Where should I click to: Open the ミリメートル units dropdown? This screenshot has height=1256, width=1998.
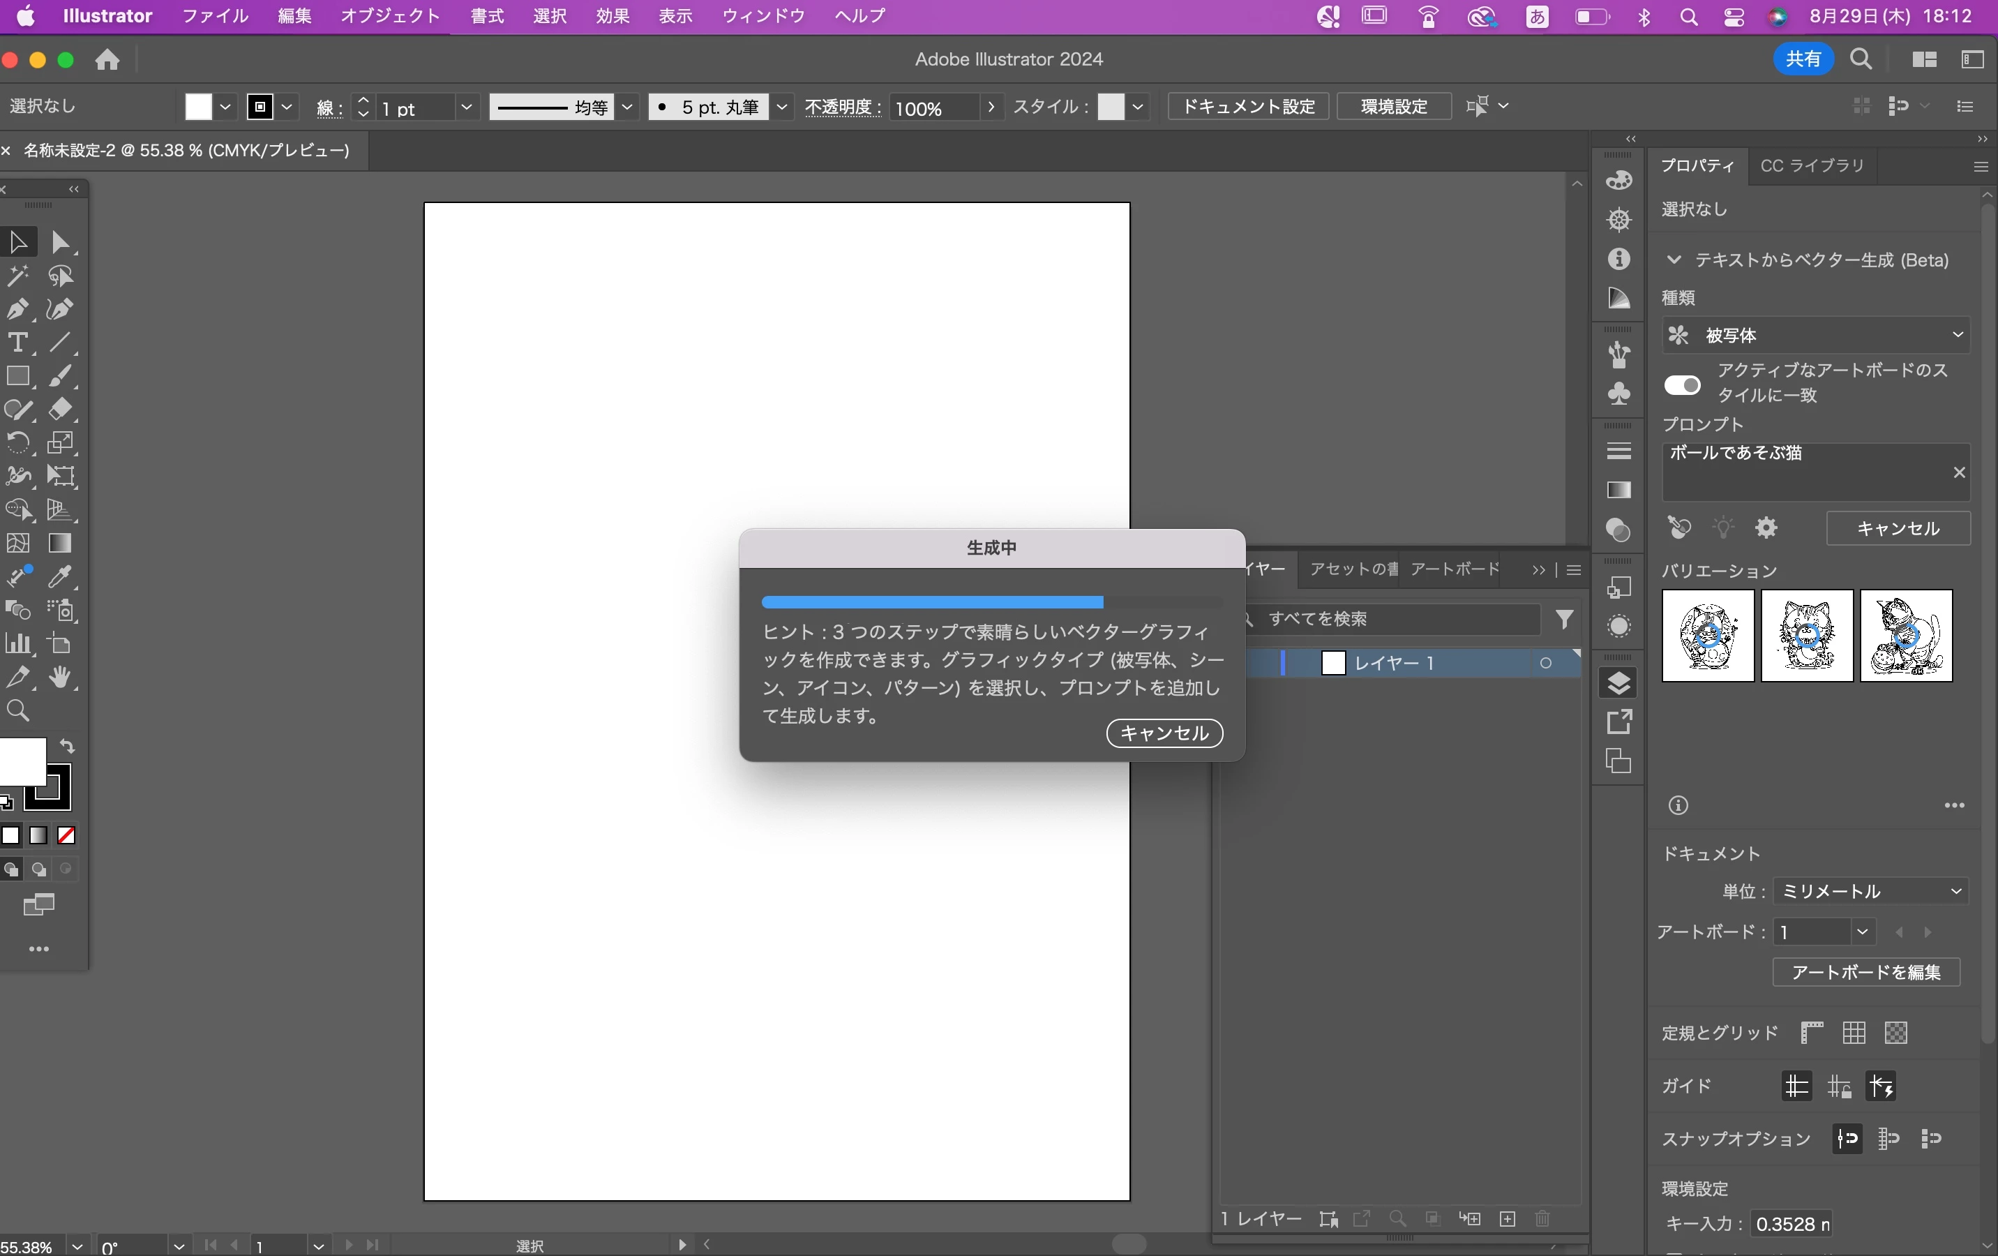pos(1870,891)
